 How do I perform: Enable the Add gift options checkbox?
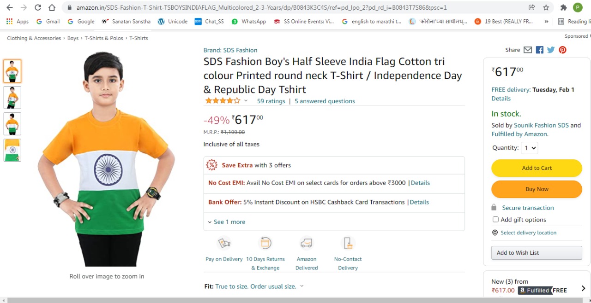[495, 220]
